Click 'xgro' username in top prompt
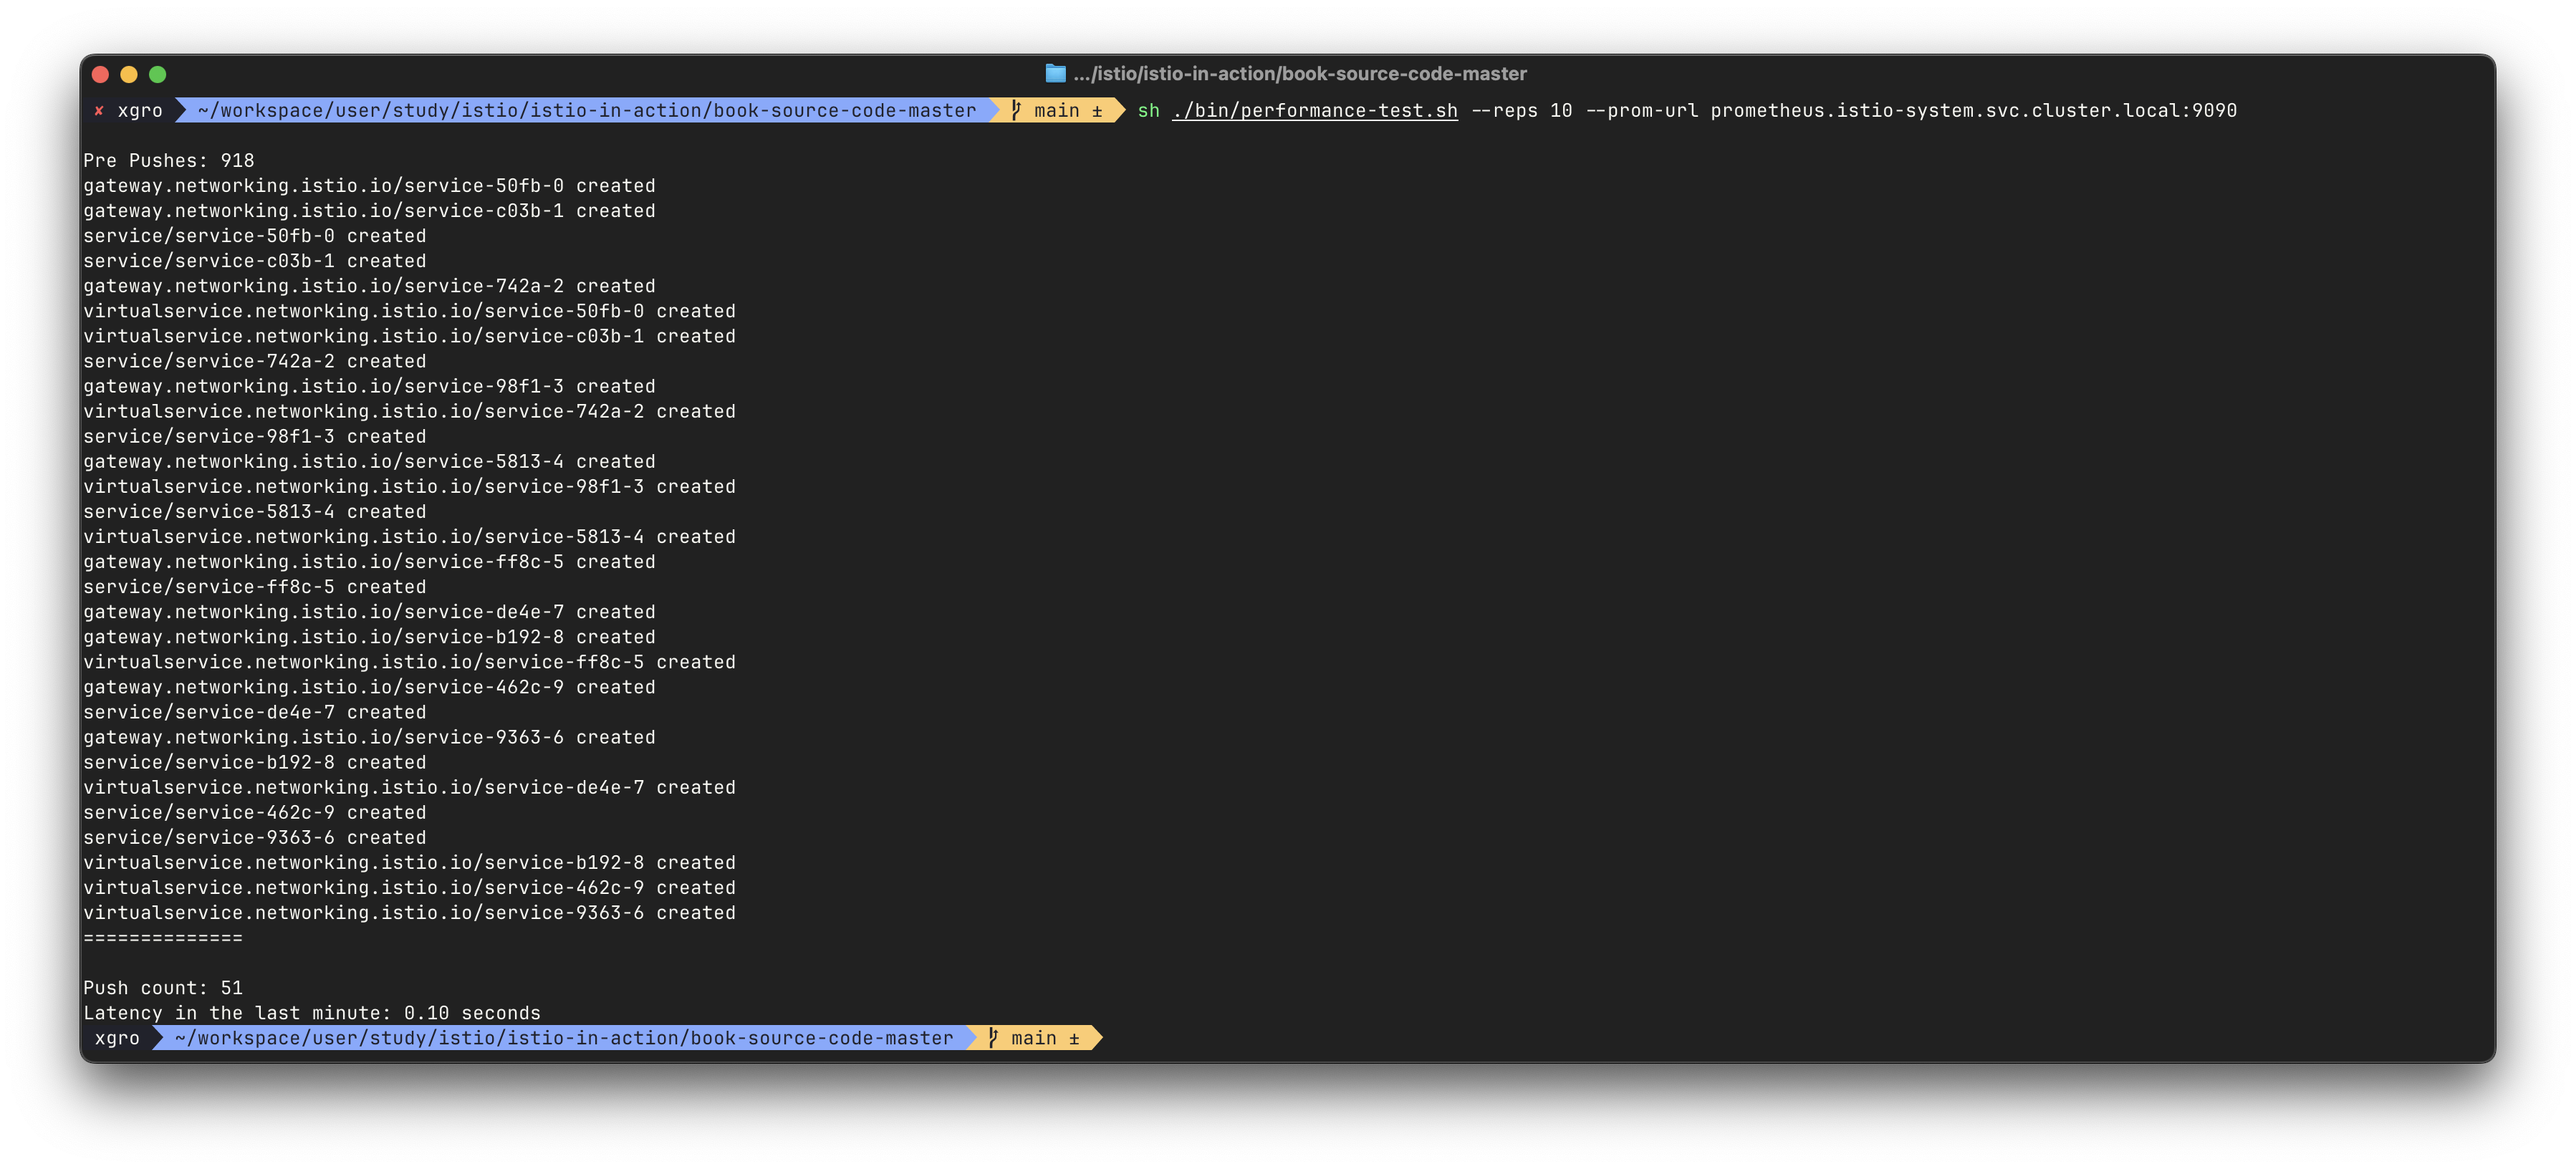The width and height of the screenshot is (2576, 1169). [x=140, y=110]
